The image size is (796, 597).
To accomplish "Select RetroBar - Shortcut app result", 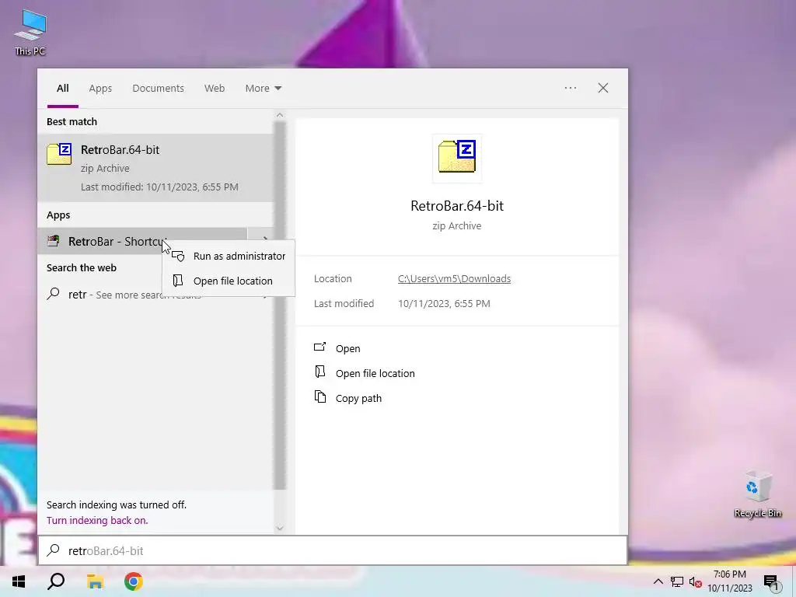I will point(142,241).
